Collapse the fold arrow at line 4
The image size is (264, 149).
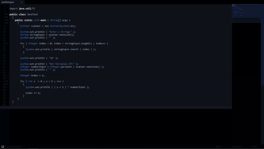point(7,14)
